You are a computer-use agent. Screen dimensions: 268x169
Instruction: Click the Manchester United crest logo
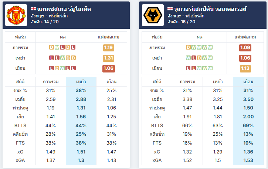pos(16,15)
